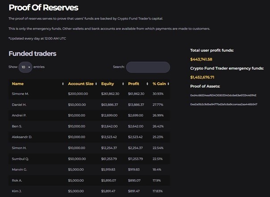This screenshot has width=270, height=197.
Task: Click equity value $12,523.42
Action: (109, 137)
